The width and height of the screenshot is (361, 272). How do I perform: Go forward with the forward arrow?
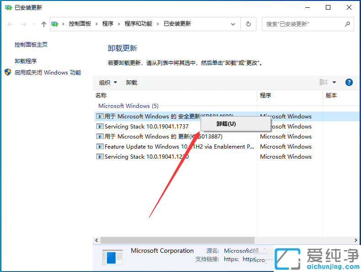click(x=23, y=24)
